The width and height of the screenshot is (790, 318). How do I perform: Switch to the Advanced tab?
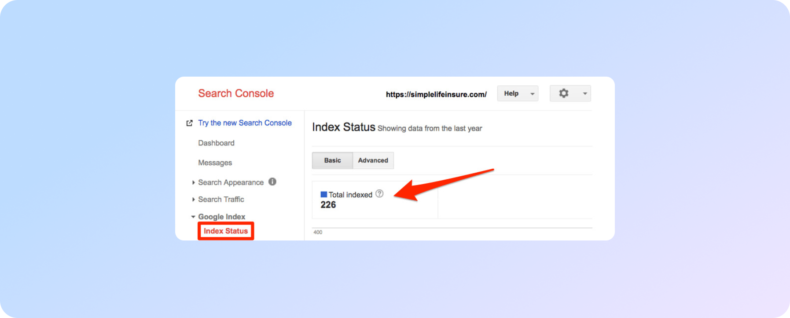pyautogui.click(x=373, y=160)
